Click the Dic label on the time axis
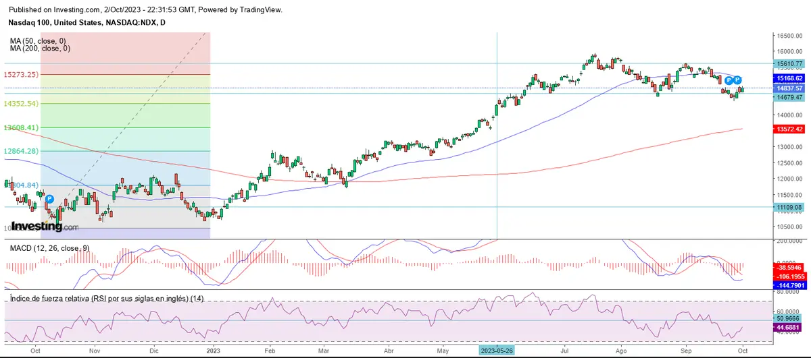 153,351
